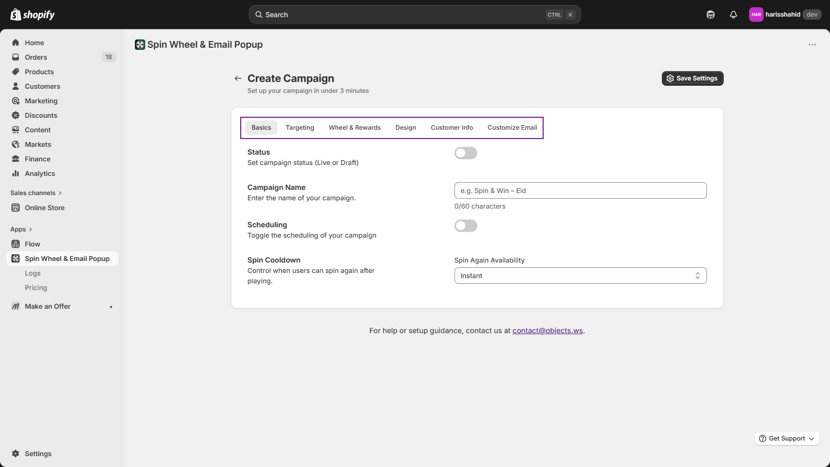
Task: Click the Spin Wheel app icon in sidebar
Action: coord(16,258)
